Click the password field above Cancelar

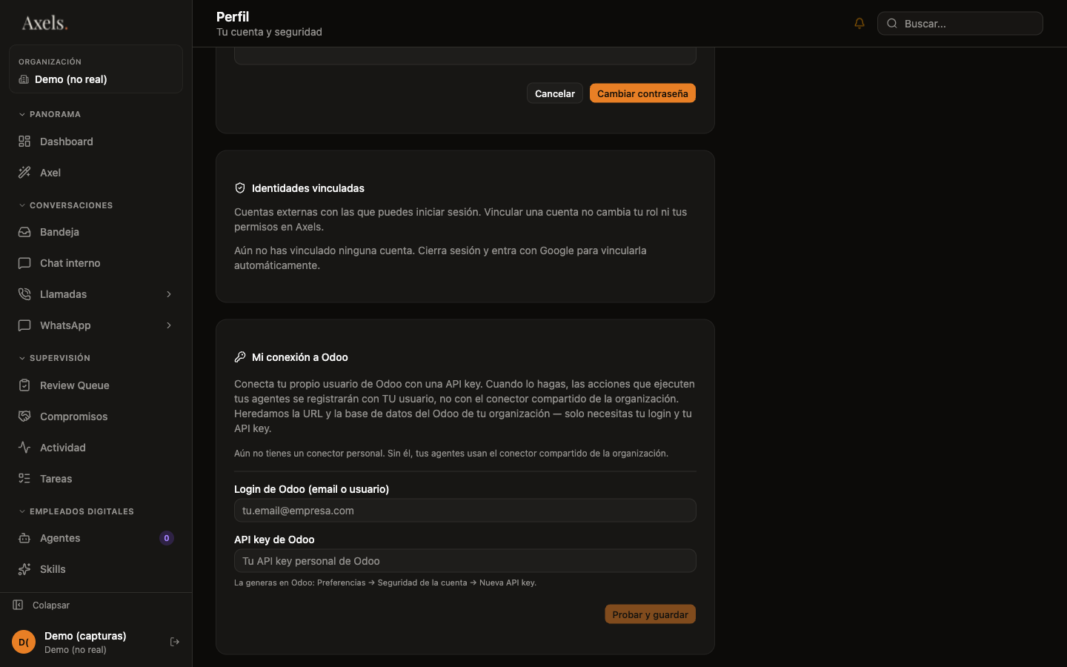[465, 56]
